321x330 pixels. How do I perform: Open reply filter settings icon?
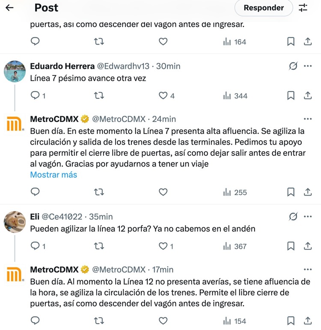[x=303, y=8]
